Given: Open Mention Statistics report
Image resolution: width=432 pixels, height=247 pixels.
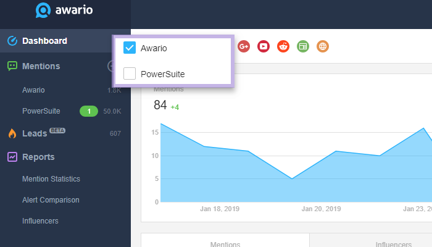Looking at the screenshot, I should [x=51, y=179].
